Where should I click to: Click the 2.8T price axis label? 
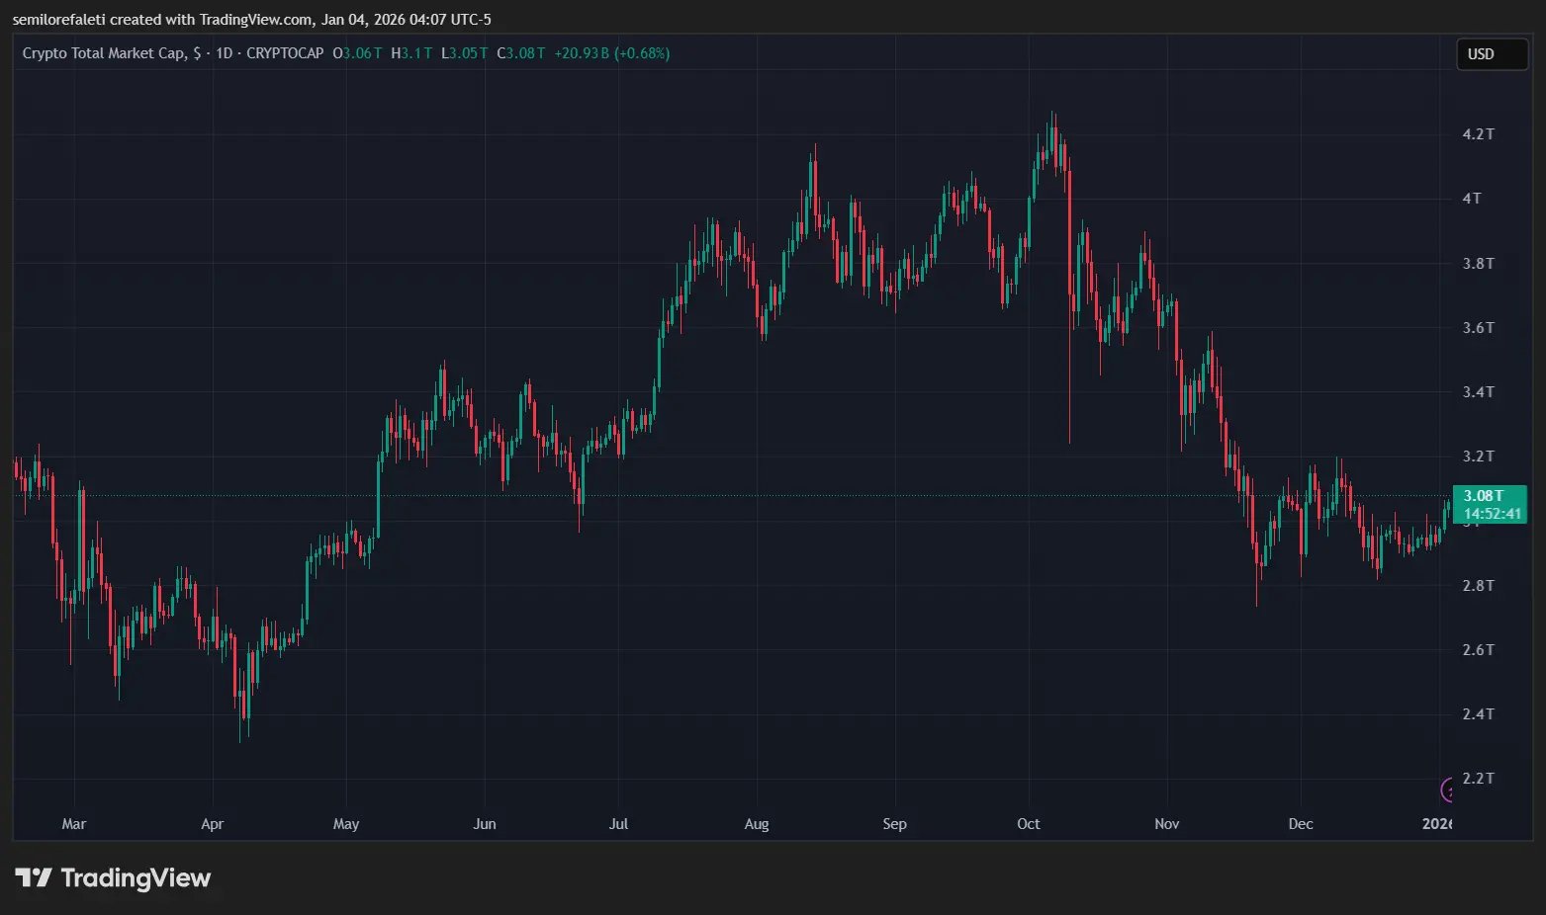pyautogui.click(x=1478, y=586)
